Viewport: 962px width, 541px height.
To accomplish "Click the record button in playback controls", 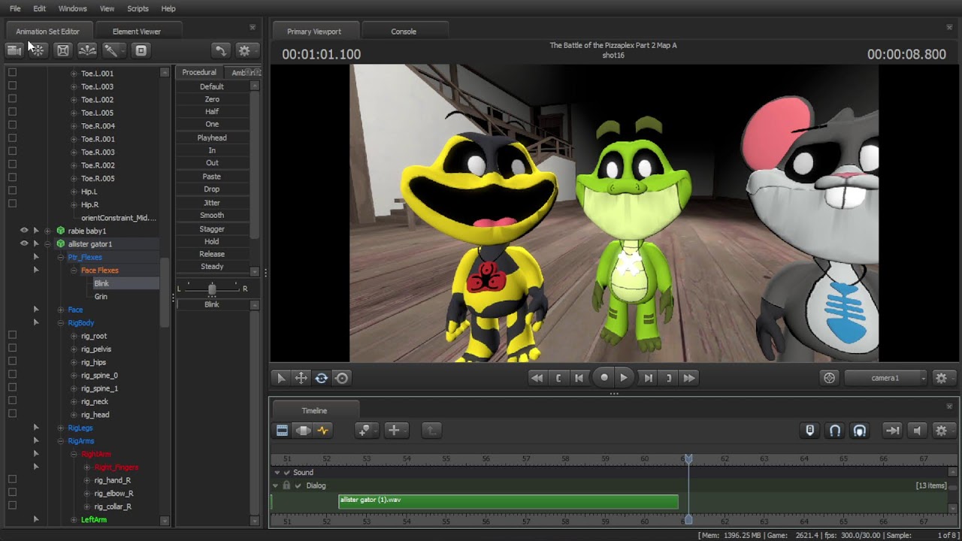I will point(604,378).
